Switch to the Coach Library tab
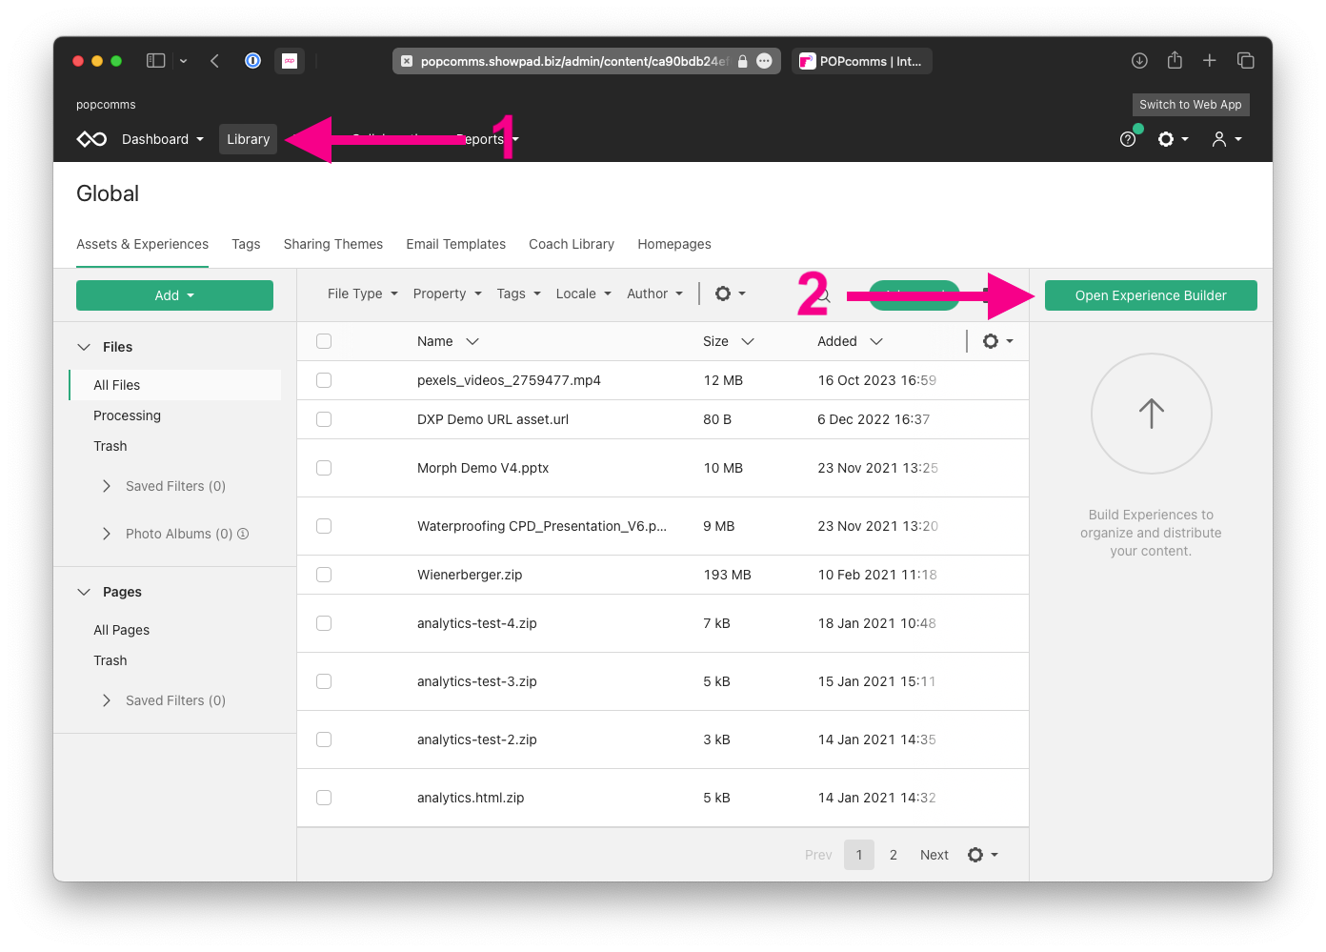The image size is (1326, 952). tap(572, 244)
